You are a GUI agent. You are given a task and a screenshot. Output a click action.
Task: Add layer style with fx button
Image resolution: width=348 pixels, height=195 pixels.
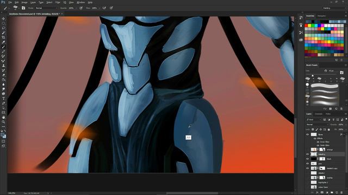tap(317, 193)
